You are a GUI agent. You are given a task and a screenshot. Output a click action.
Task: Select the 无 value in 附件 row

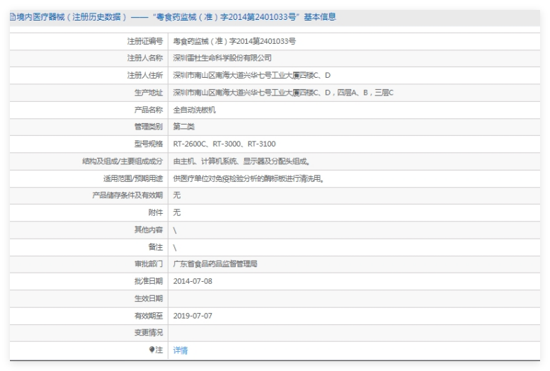coord(177,212)
